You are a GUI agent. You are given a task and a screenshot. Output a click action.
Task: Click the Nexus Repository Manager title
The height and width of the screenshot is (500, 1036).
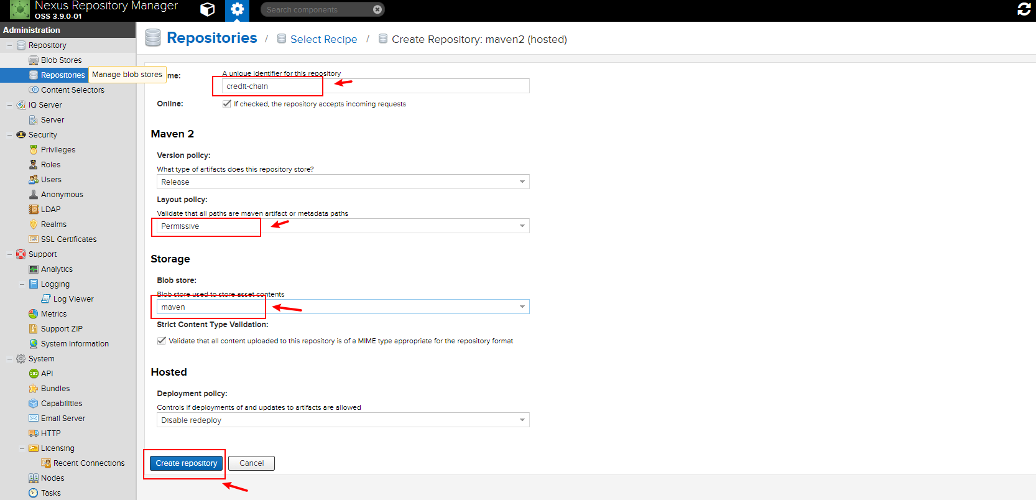pyautogui.click(x=106, y=6)
